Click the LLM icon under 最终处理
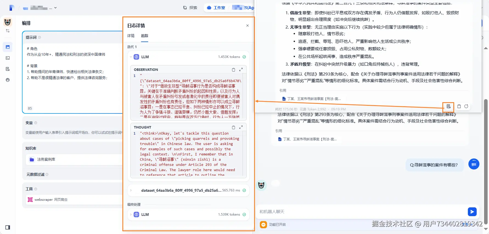 coord(136,215)
